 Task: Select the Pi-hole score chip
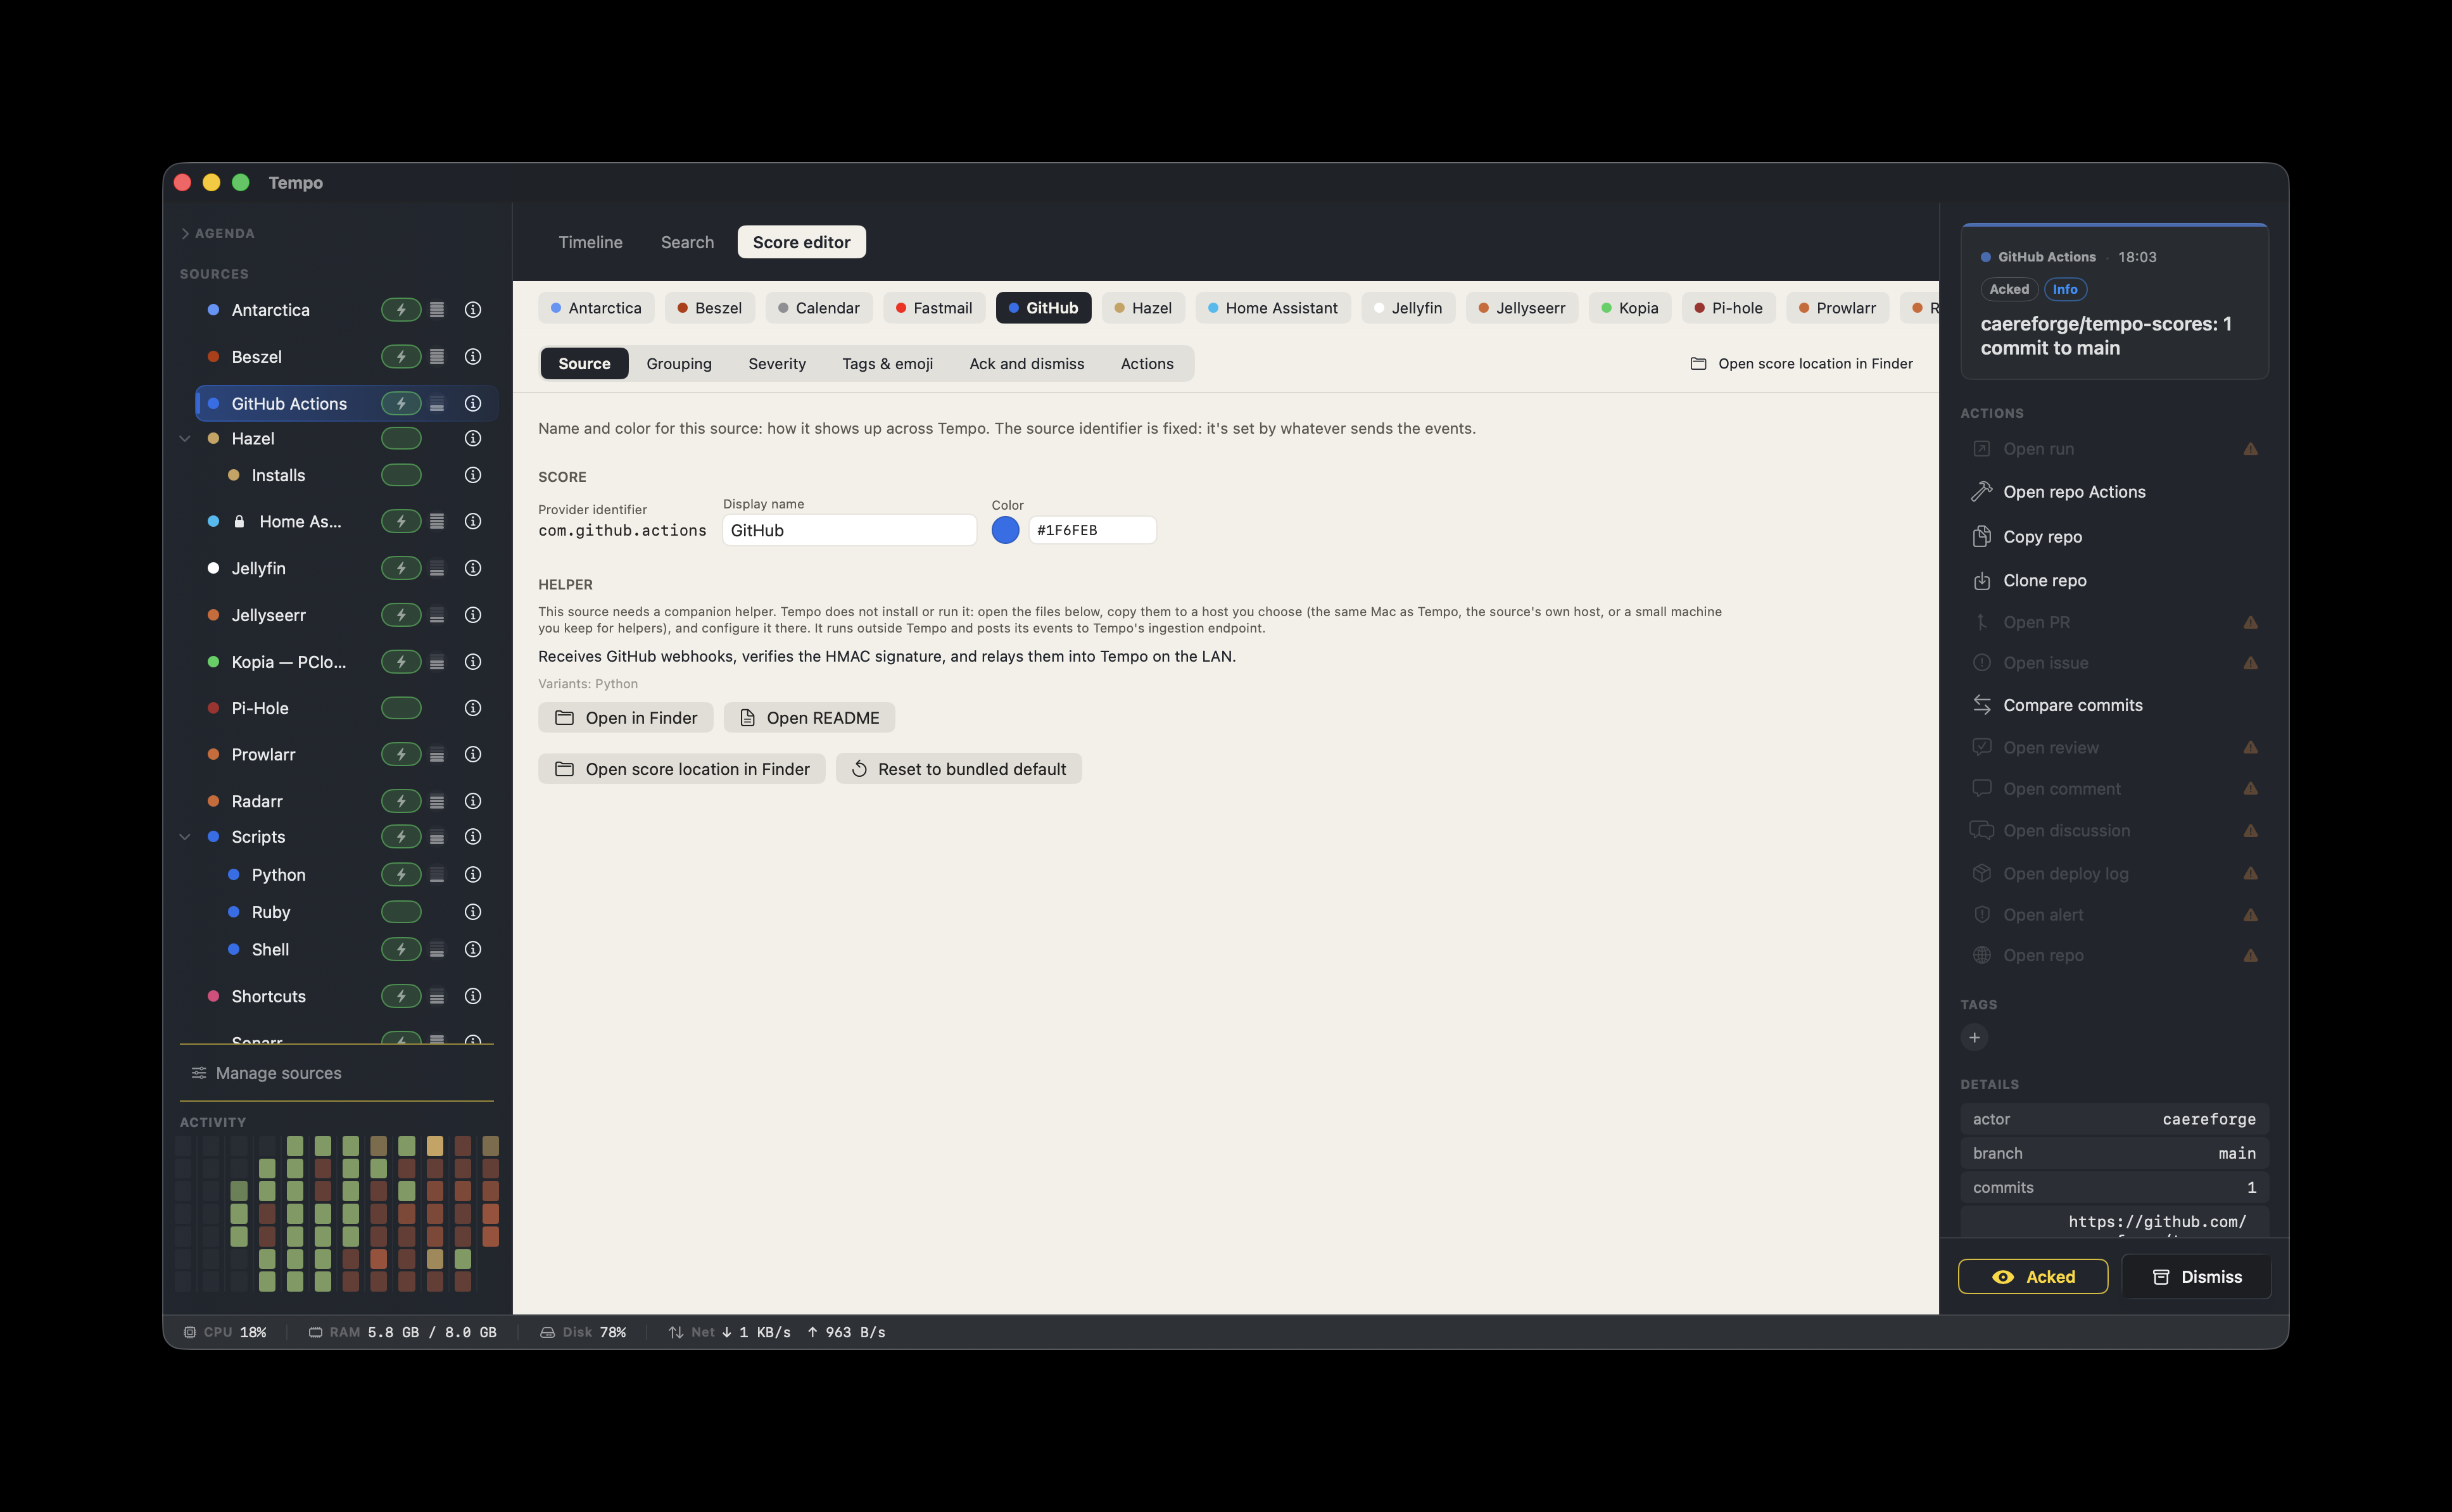click(1728, 308)
